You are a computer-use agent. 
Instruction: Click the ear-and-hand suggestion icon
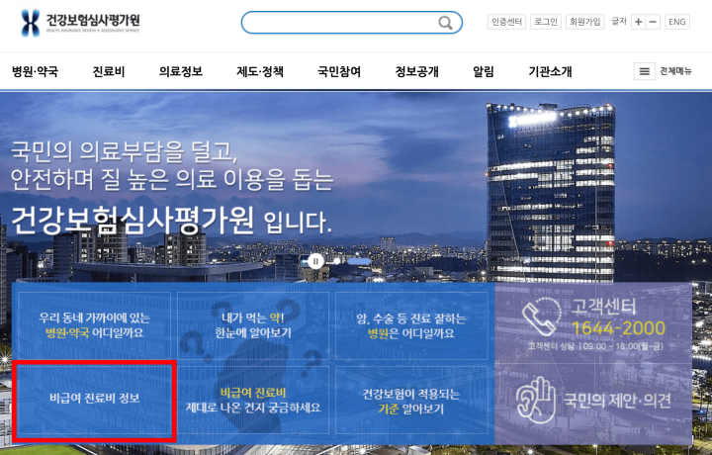[x=536, y=400]
